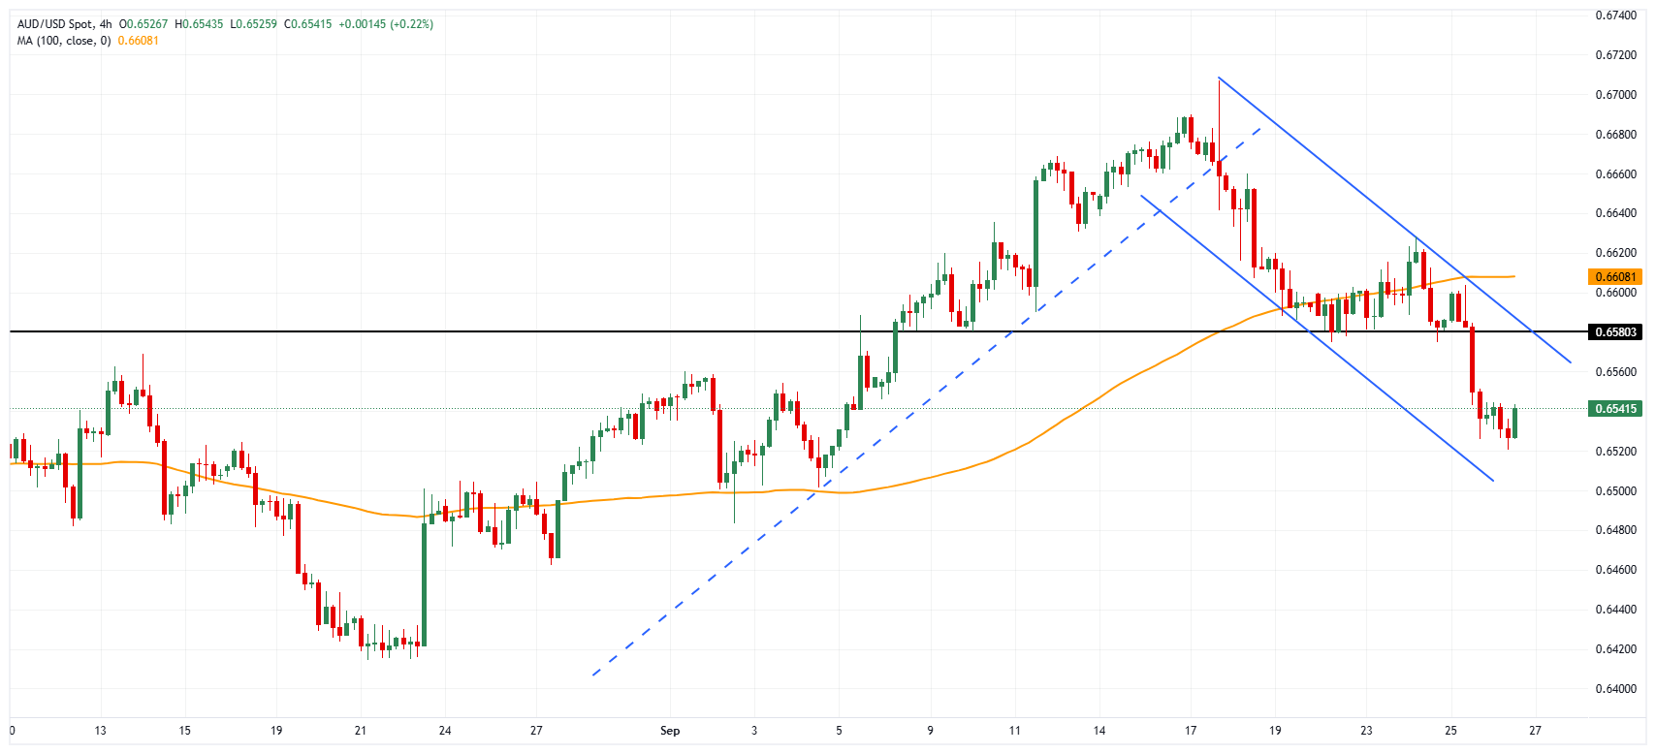Click the 13 date label on time axis
This screenshot has width=1656, height=754.
point(100,731)
